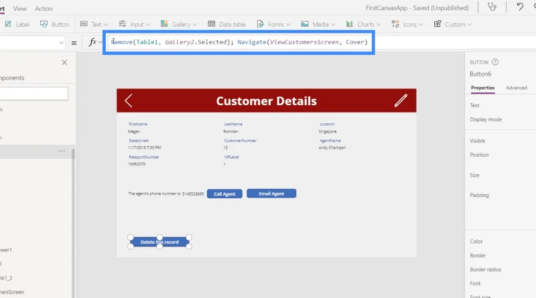
Task: Open the View menu
Action: tap(20, 9)
